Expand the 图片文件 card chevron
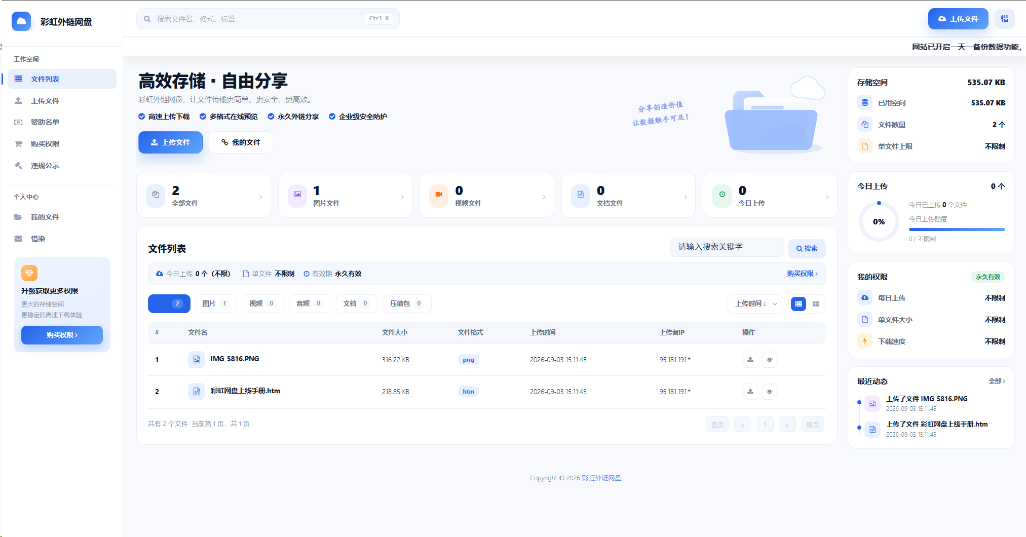 click(402, 197)
